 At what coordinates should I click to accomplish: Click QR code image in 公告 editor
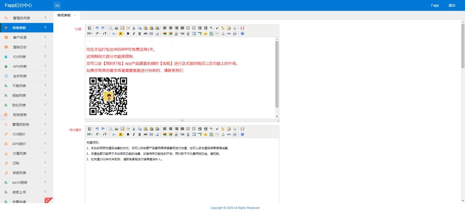108,96
